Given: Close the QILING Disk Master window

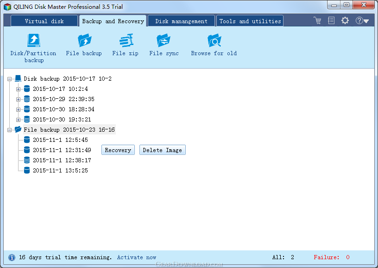Looking at the screenshot, I should click(x=364, y=5).
